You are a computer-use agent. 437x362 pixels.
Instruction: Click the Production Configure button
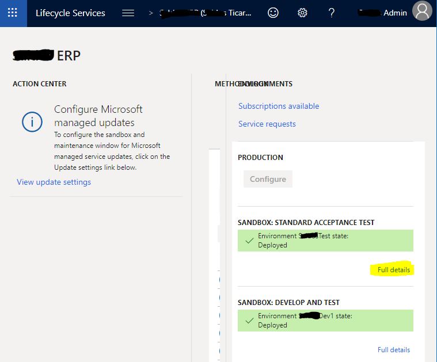coord(268,179)
